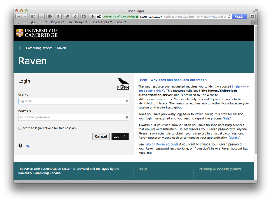Expand the Social bookmarks folder
The width and height of the screenshot is (271, 202).
[121, 22]
